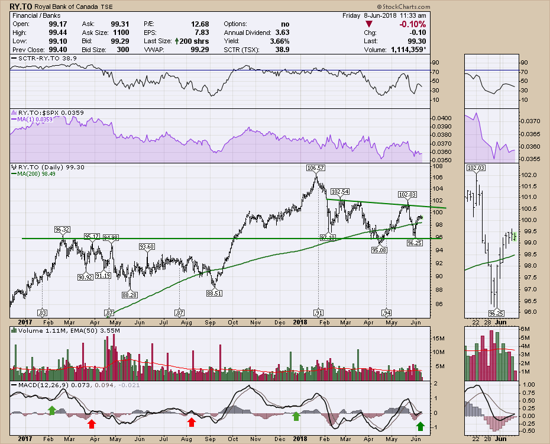Click the Financial / Banks sector text
This screenshot has width=550, height=444.
(x=37, y=15)
